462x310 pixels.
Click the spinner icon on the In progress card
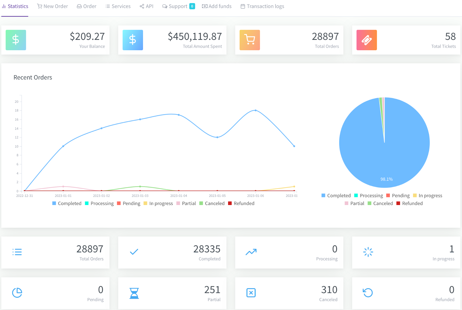(x=368, y=252)
